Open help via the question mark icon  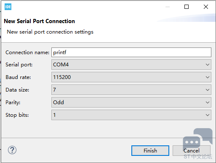[12, 150]
